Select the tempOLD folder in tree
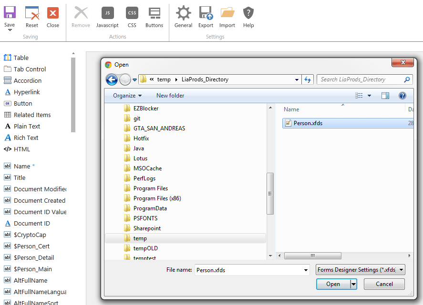 point(141,248)
